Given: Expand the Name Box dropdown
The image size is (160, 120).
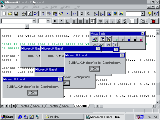Looking at the screenshot, I should pos(27,26).
